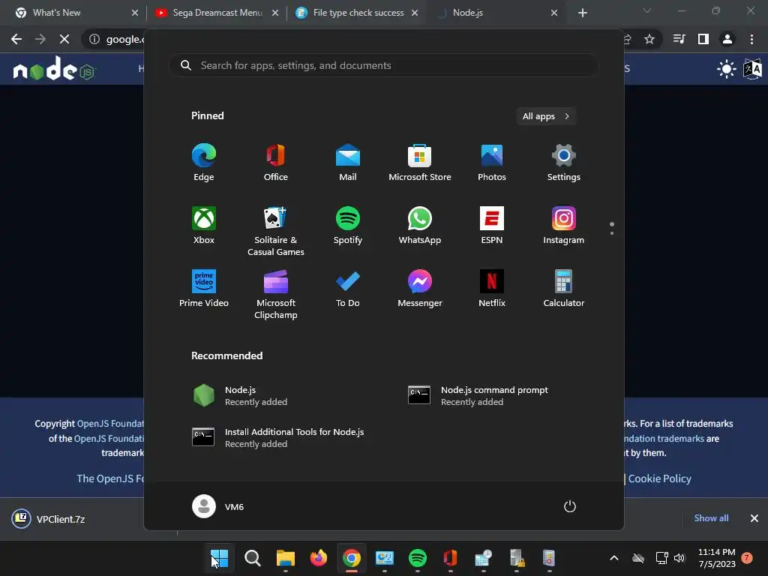Open the Cookie Policy link

(x=660, y=478)
